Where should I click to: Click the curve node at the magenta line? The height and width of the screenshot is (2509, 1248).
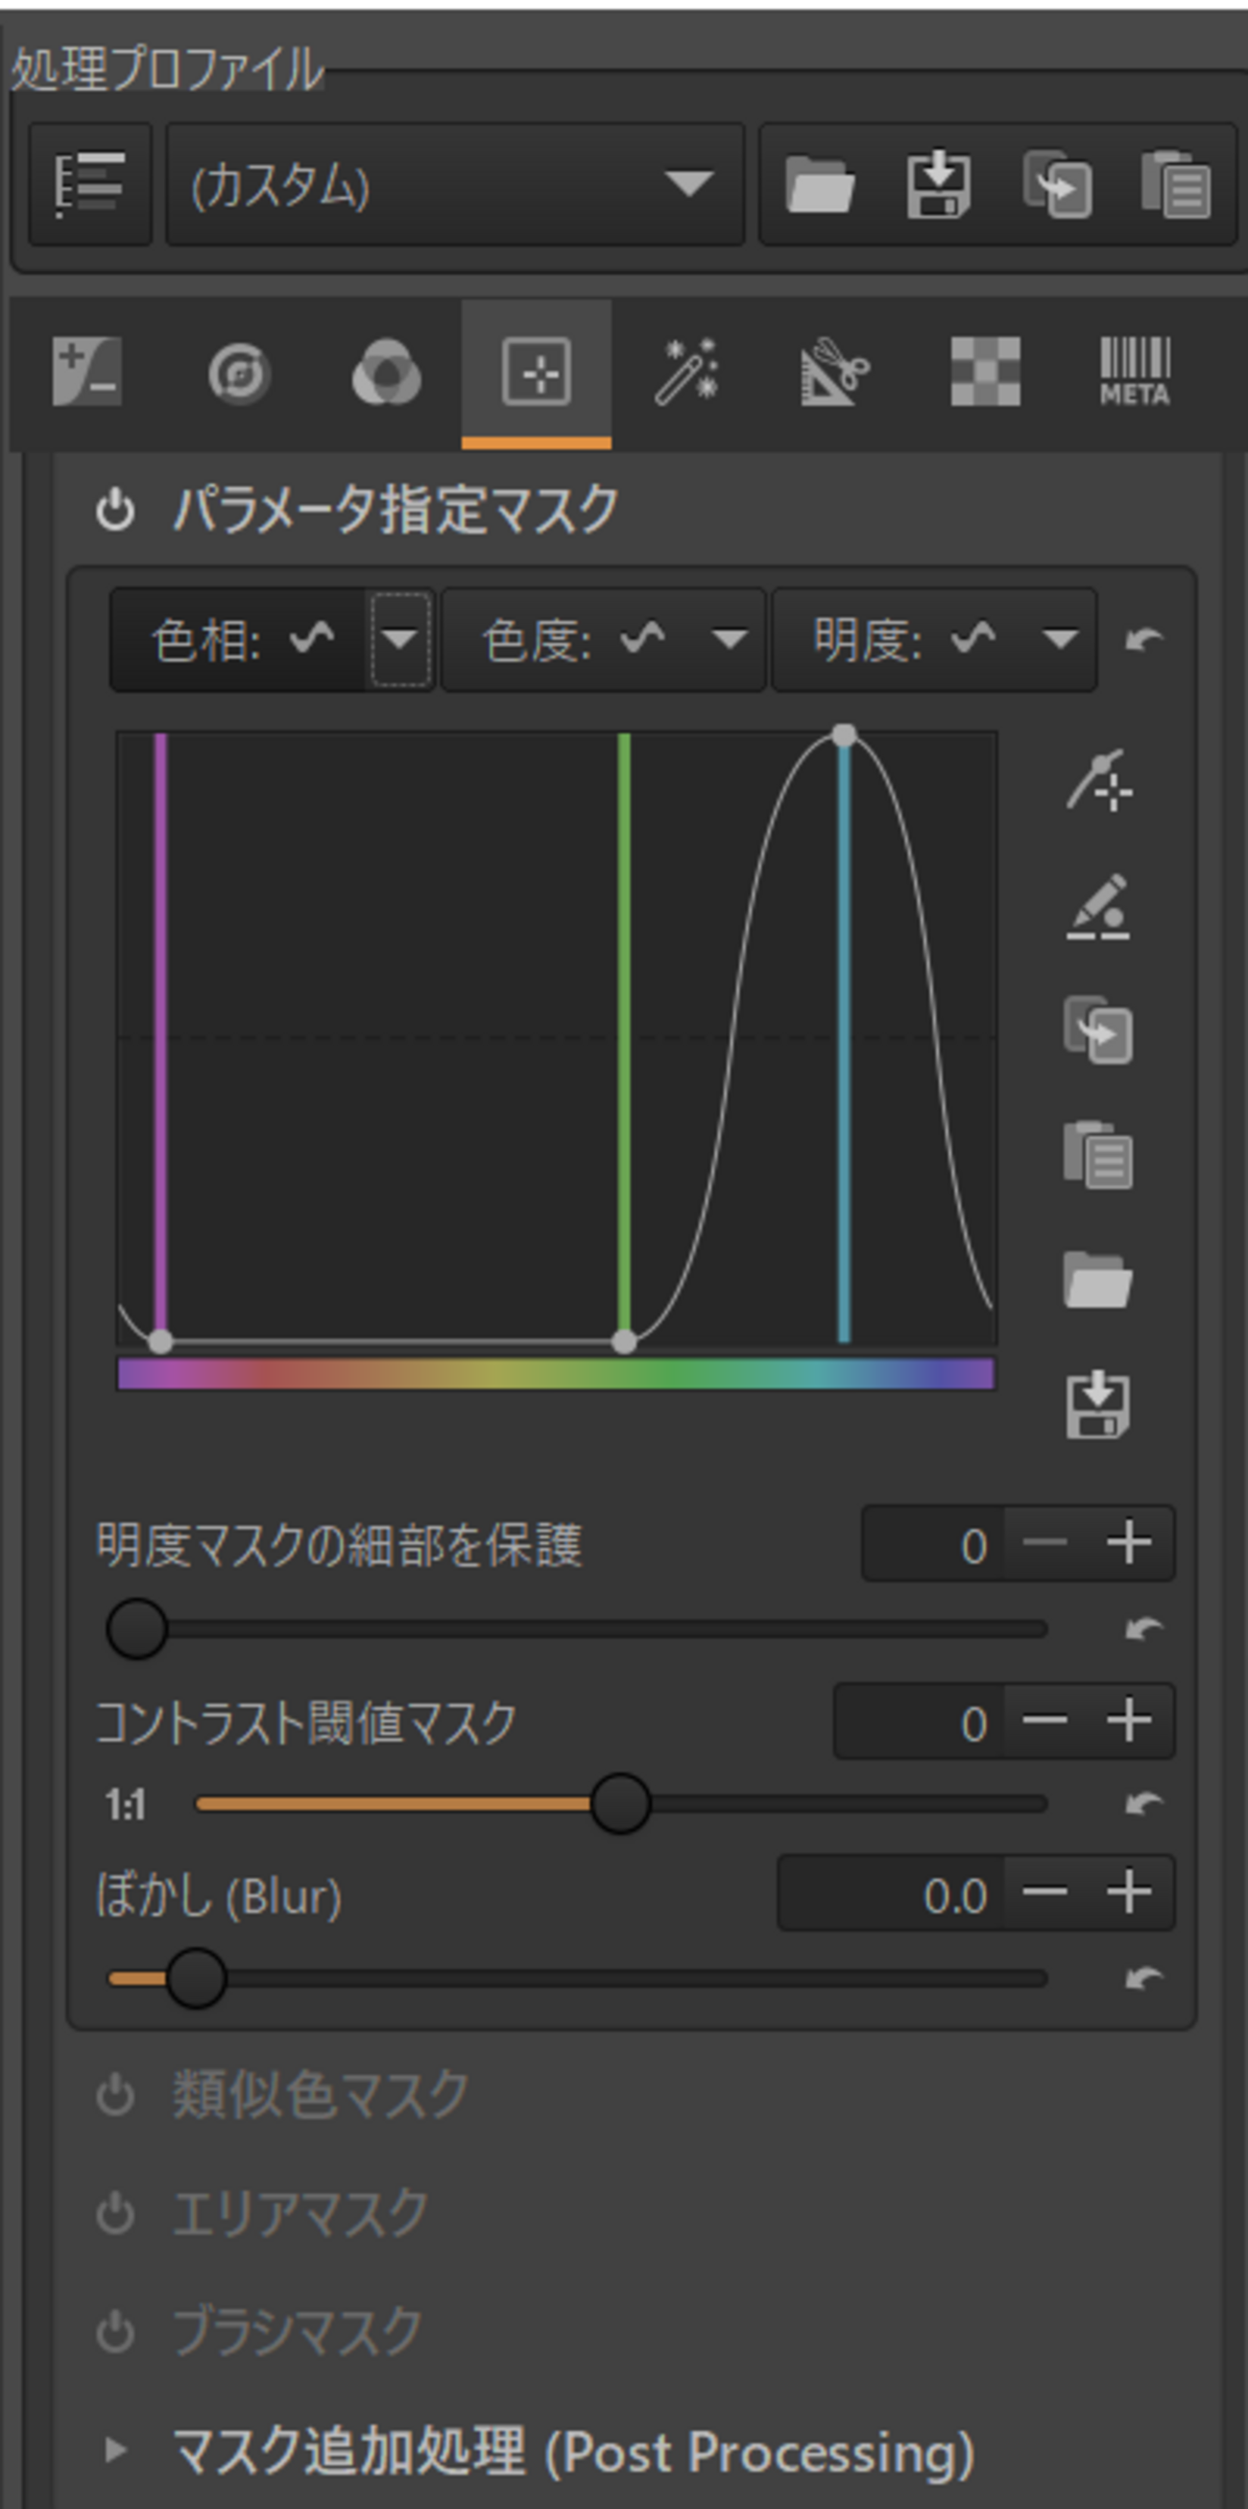click(x=160, y=1342)
